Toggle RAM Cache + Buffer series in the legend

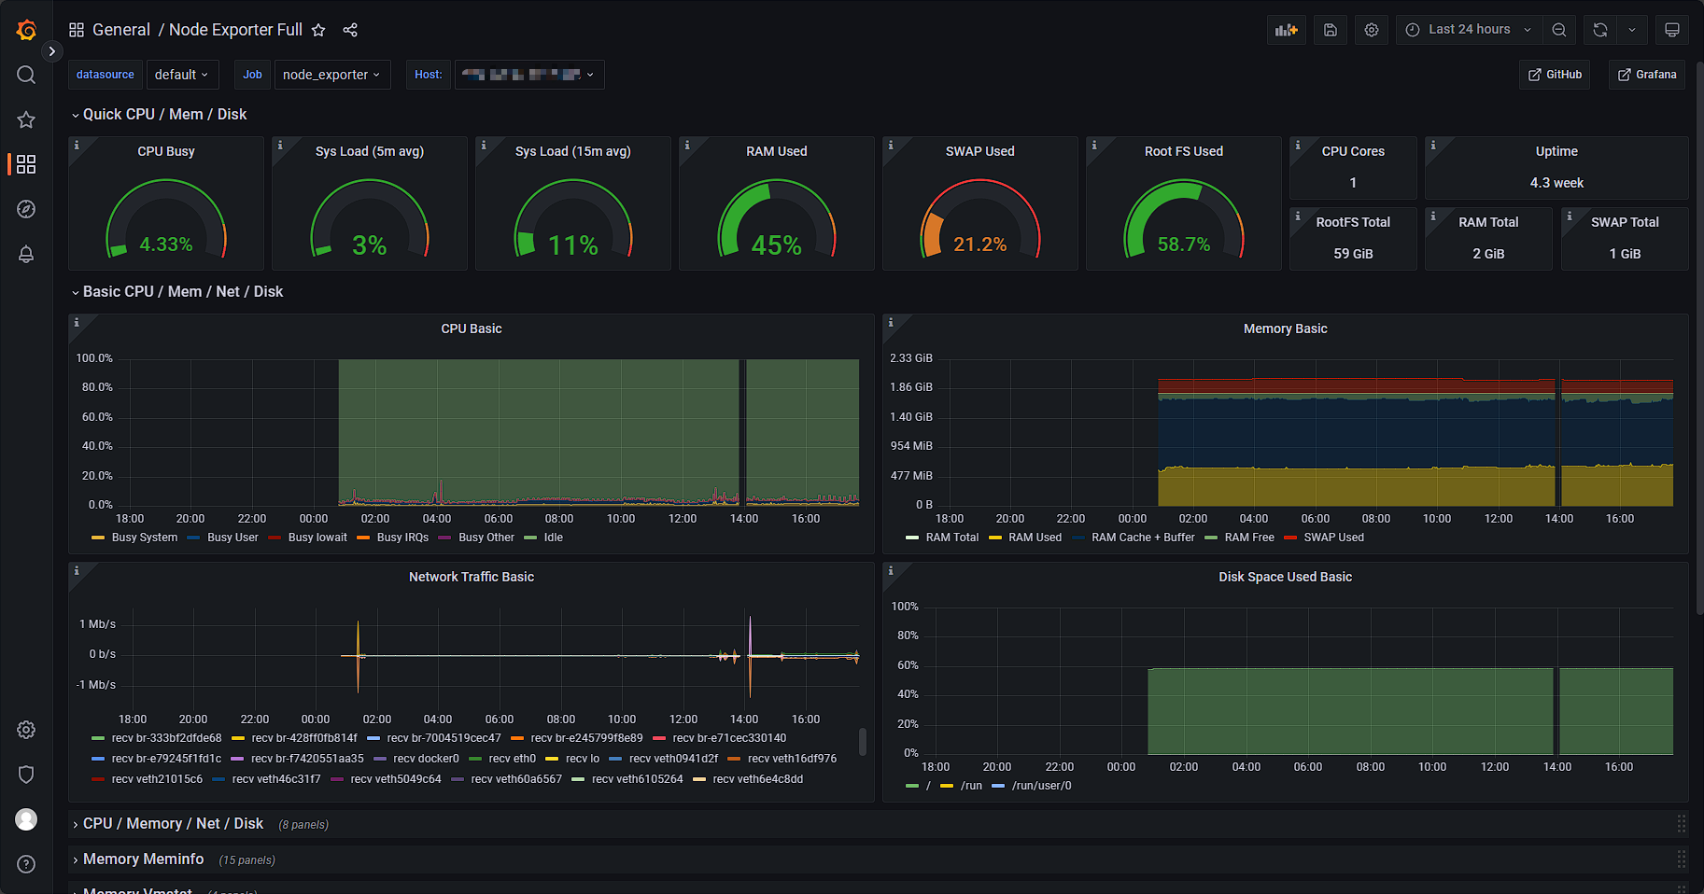pyautogui.click(x=1143, y=538)
